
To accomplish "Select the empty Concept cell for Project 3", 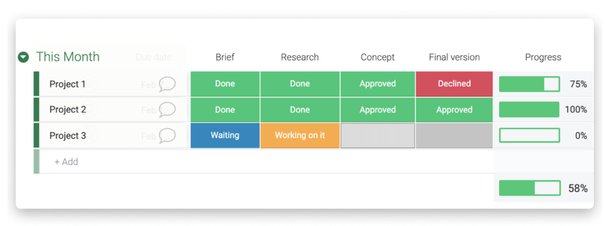I will (x=378, y=136).
